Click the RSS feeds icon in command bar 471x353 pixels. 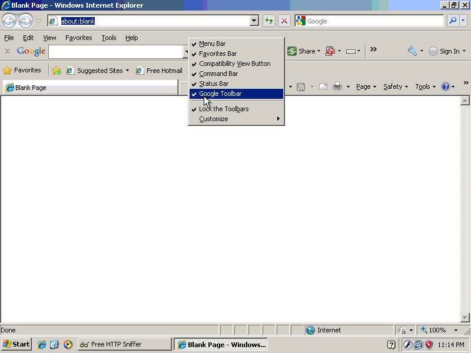[x=301, y=87]
